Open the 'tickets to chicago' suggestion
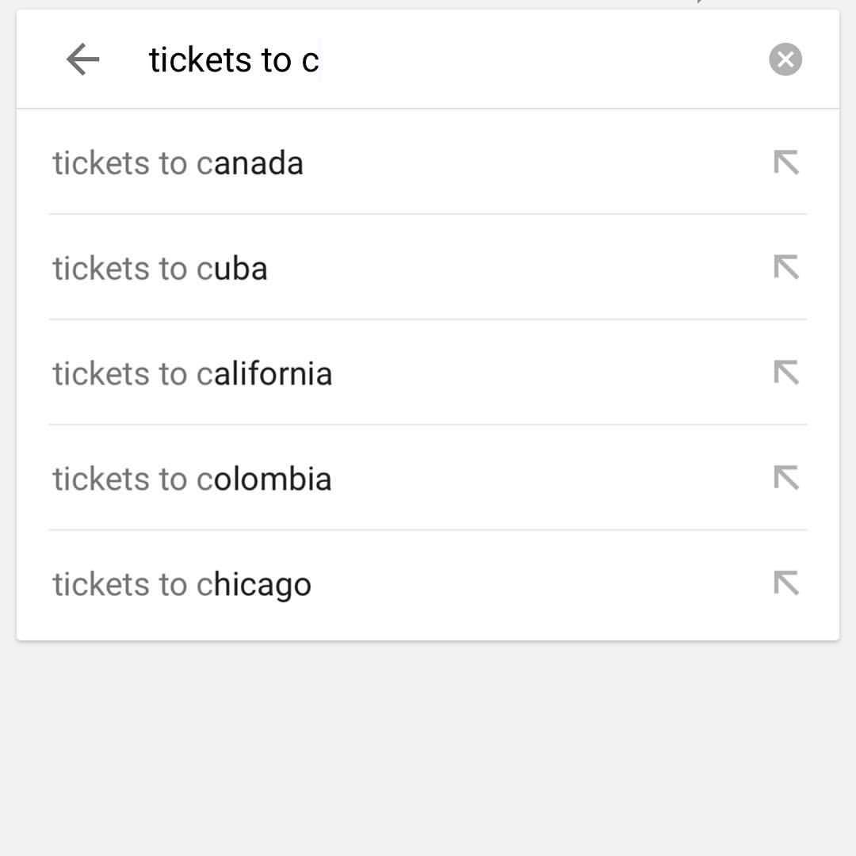 click(428, 584)
